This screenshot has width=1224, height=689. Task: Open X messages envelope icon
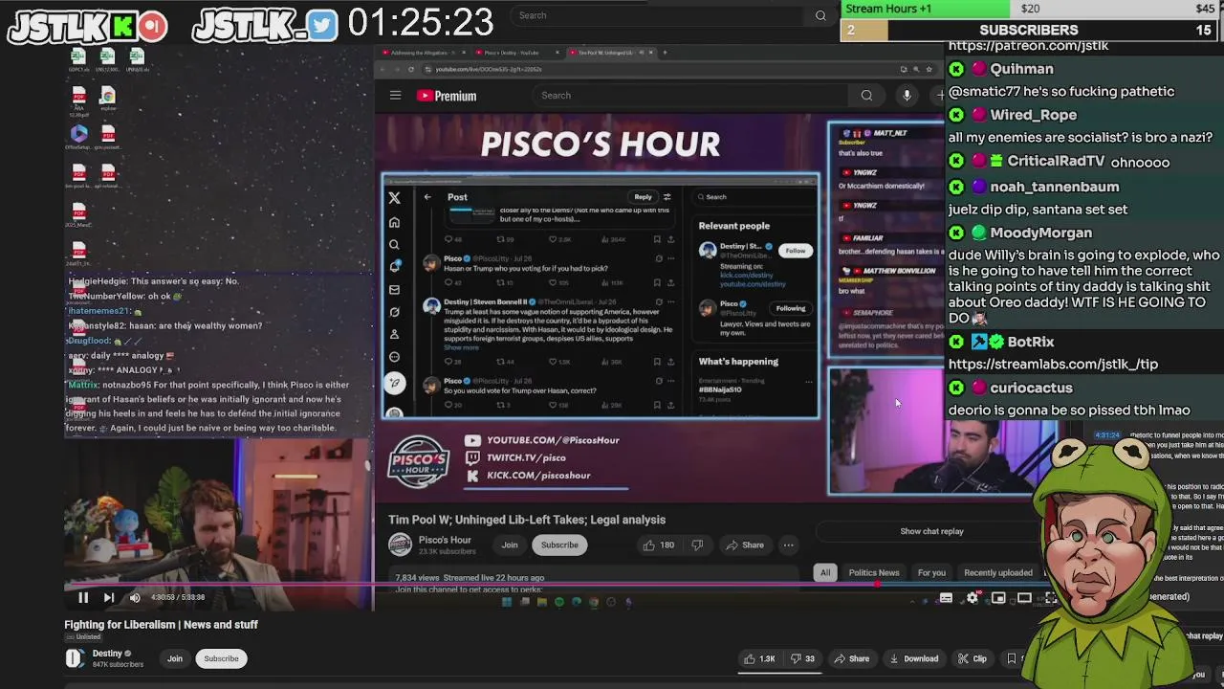(394, 290)
